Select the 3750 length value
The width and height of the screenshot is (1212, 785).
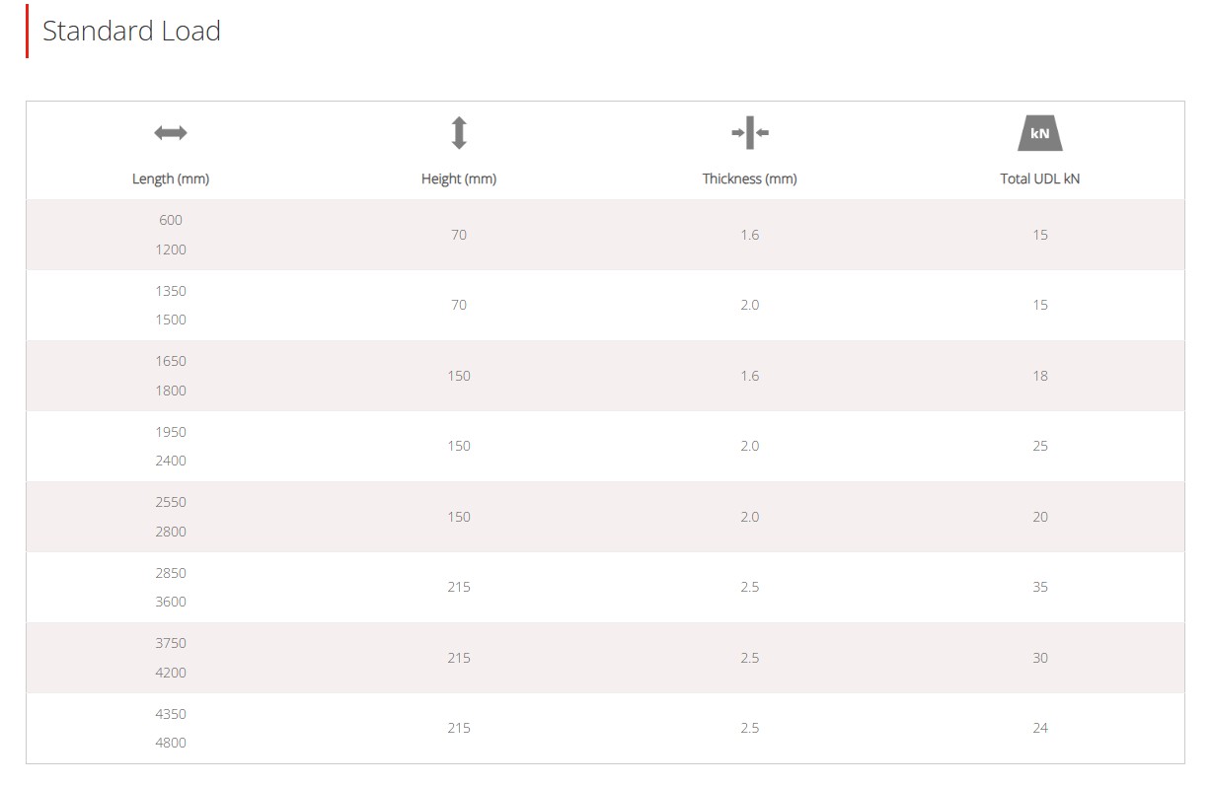171,643
